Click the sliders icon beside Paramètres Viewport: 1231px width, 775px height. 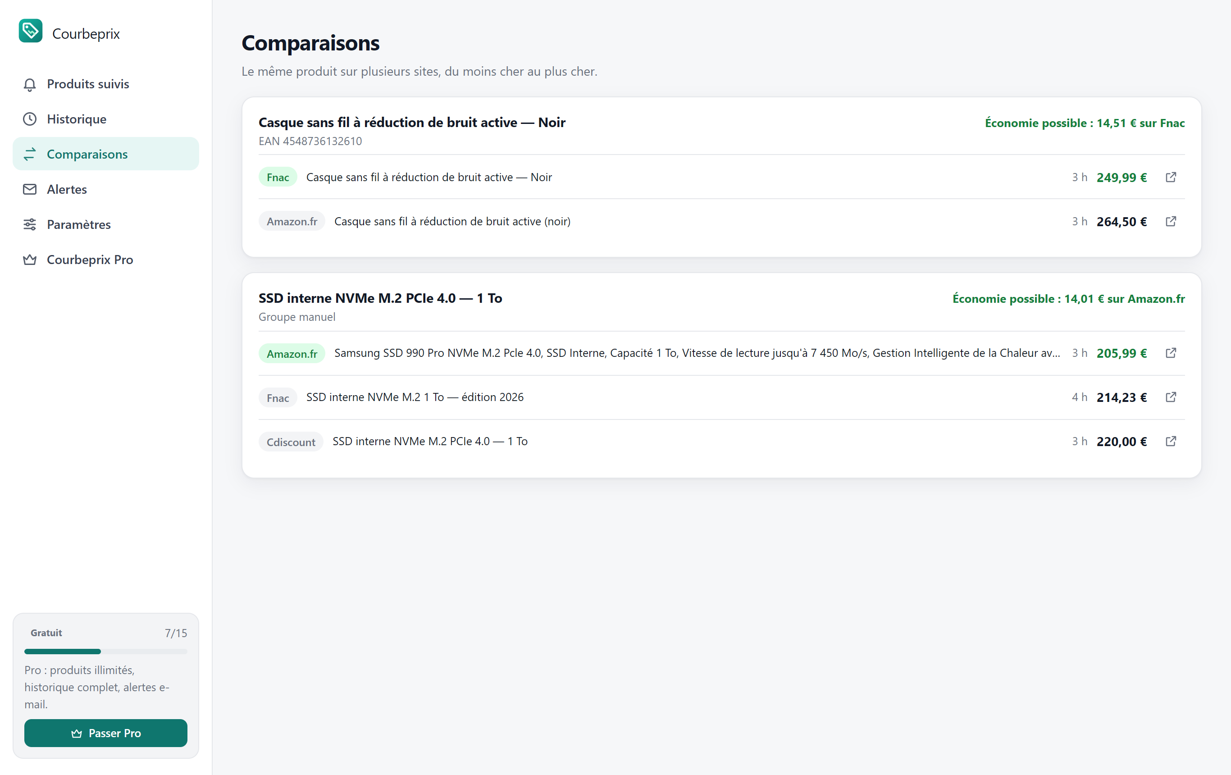tap(30, 224)
